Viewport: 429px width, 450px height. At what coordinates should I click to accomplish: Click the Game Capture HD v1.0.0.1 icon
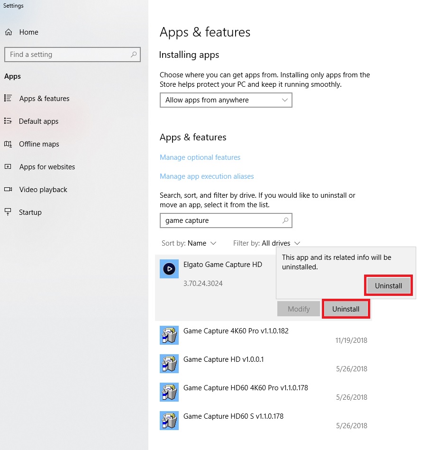[x=169, y=364]
